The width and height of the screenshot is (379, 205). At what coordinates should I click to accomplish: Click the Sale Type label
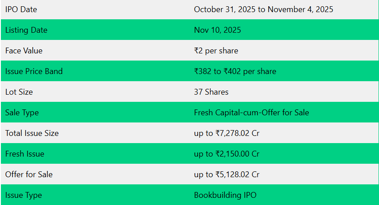[22, 113]
